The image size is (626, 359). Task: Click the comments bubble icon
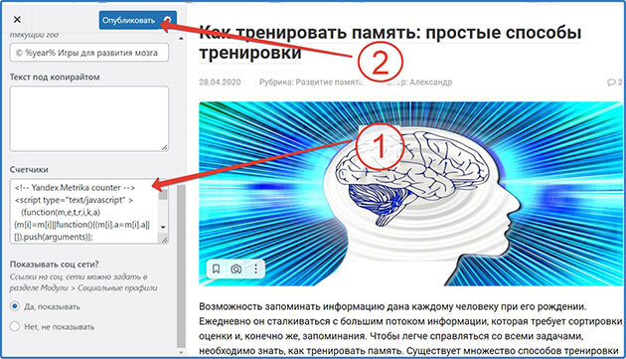pyautogui.click(x=611, y=83)
